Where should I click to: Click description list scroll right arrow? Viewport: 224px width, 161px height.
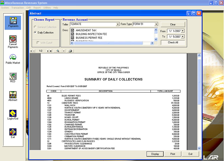tap(152, 43)
